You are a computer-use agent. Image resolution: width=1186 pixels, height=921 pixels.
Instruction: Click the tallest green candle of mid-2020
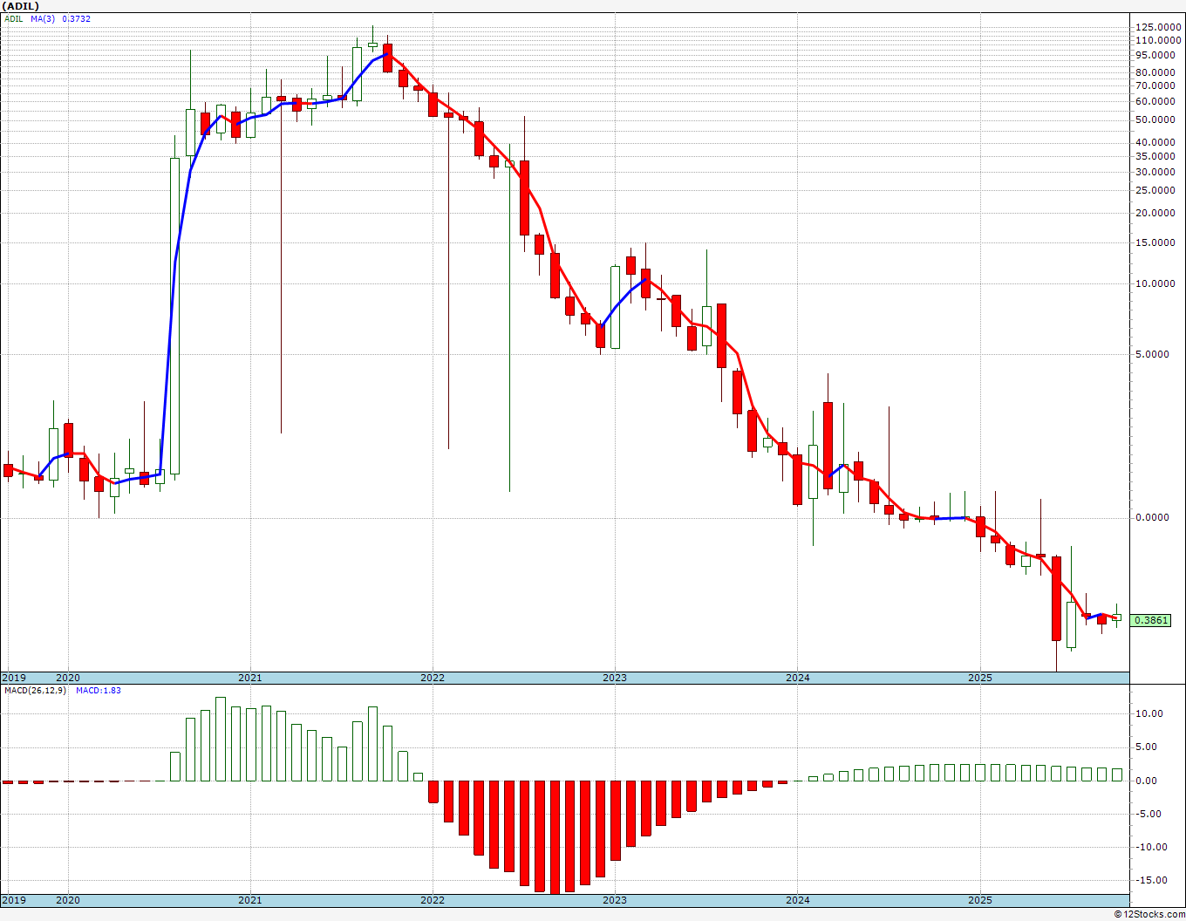click(175, 316)
